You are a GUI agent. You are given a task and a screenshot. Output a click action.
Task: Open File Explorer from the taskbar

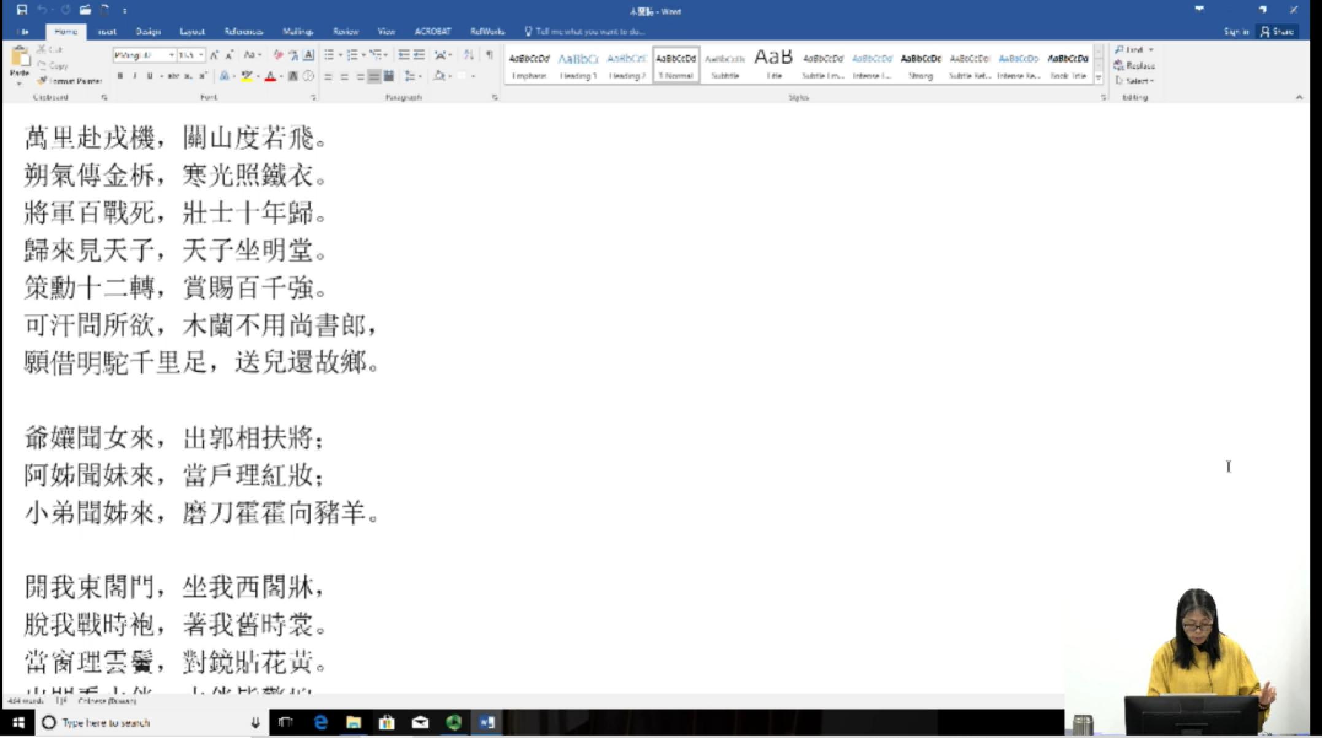point(354,723)
